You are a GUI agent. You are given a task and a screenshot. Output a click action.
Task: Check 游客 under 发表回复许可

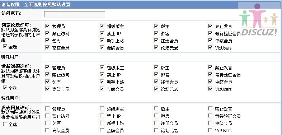coord(156,116)
